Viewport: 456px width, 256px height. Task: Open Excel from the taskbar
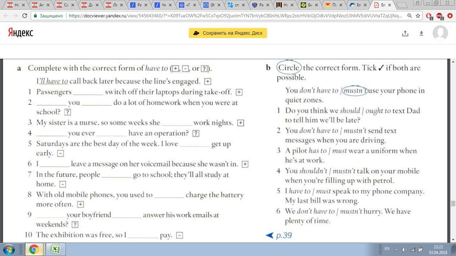pos(55,249)
